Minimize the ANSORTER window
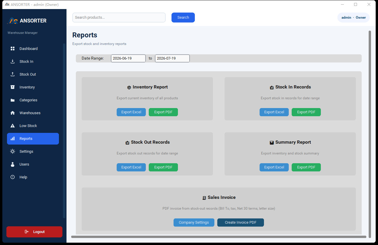Screen dimensions: 378x245 click(x=342, y=4)
